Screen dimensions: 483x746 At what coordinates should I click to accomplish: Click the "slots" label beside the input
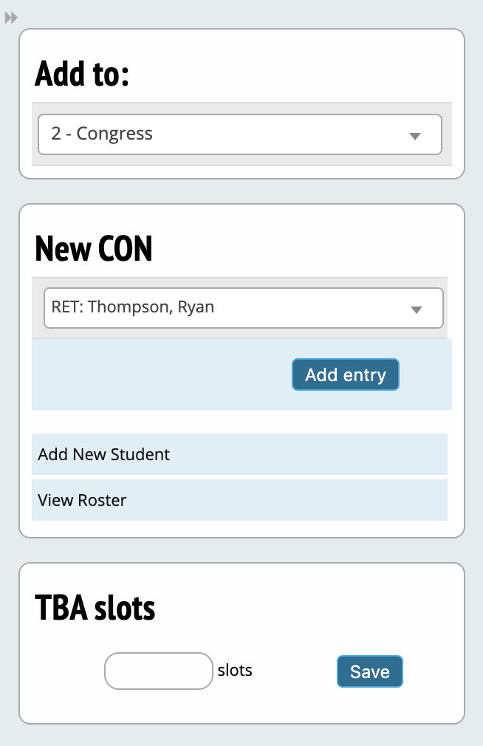(x=235, y=671)
